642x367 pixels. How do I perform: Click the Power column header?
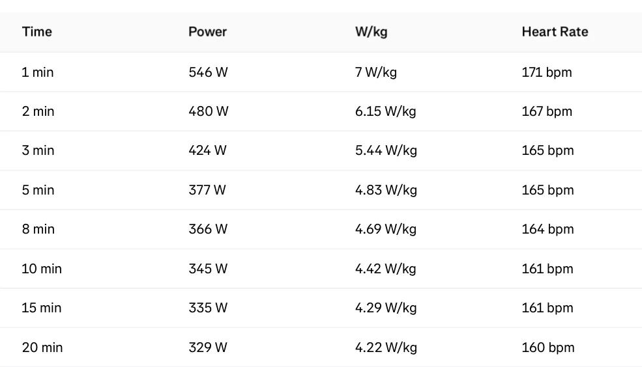click(x=207, y=32)
